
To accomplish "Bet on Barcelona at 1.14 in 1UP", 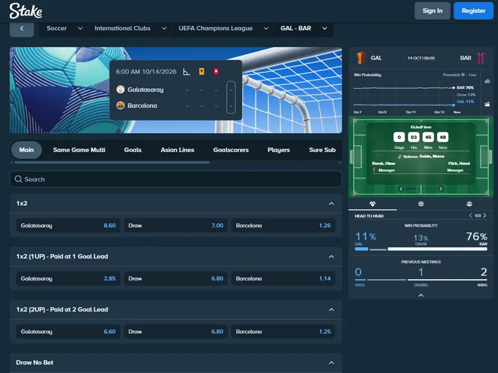I will coord(283,279).
